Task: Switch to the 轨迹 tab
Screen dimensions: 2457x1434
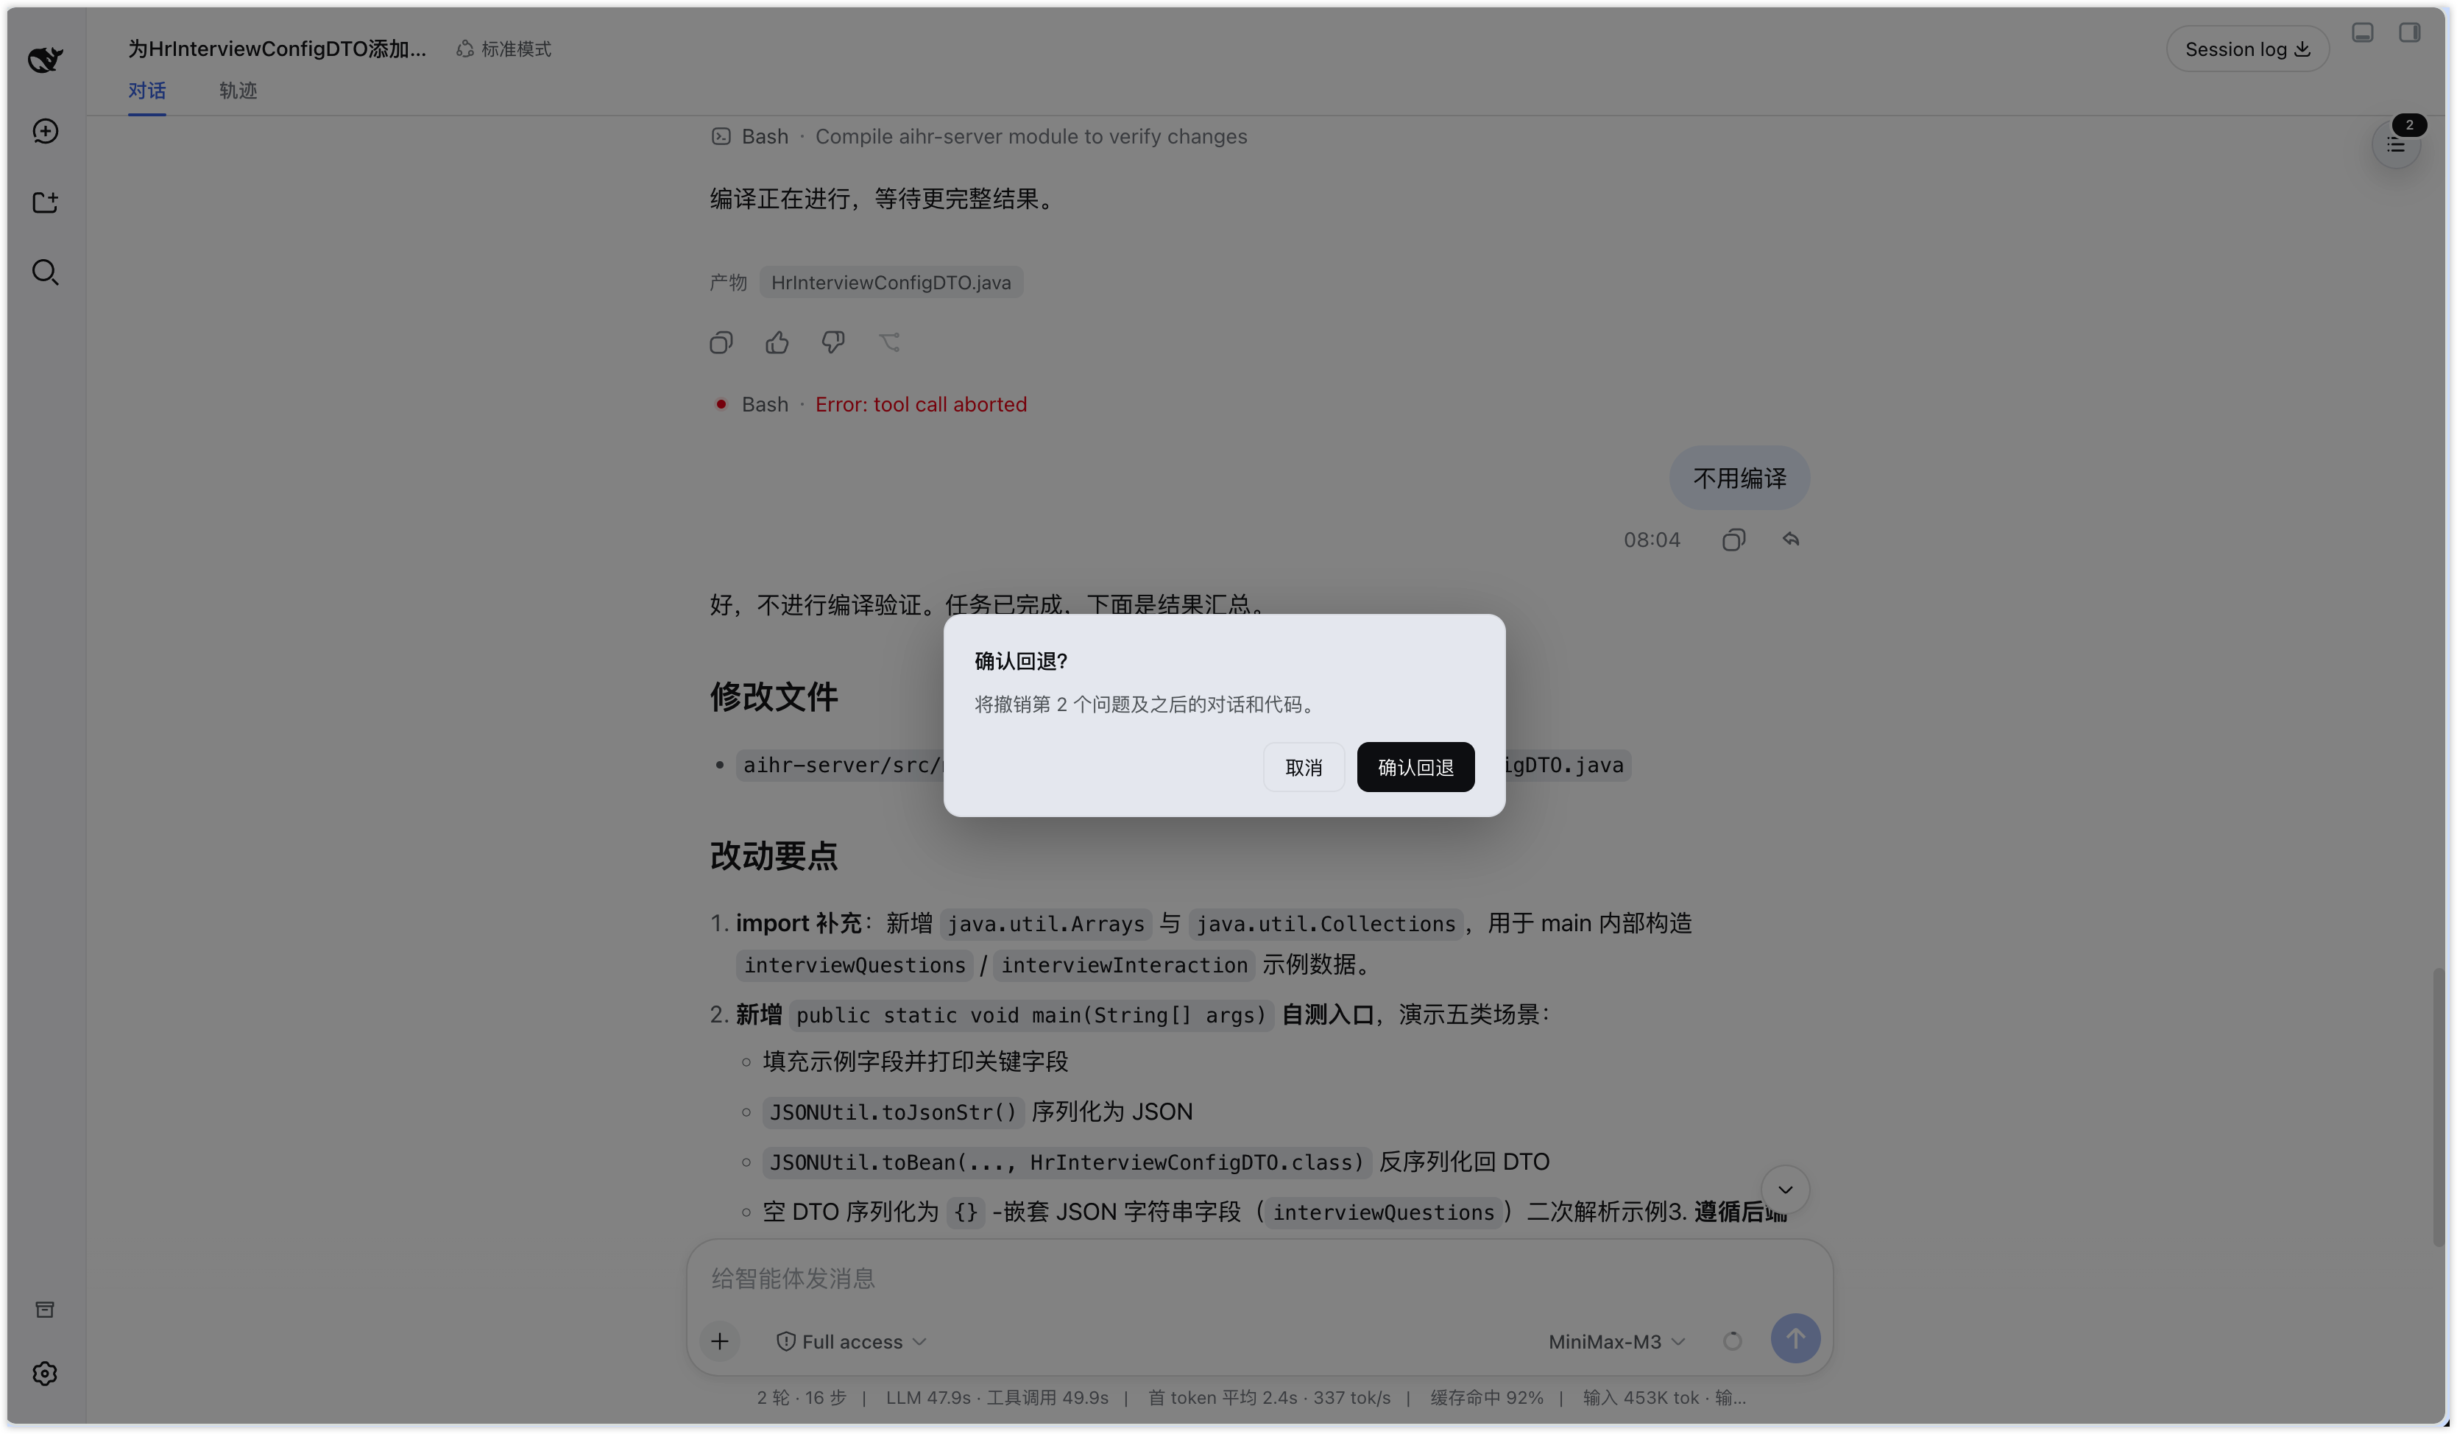Action: tap(238, 91)
